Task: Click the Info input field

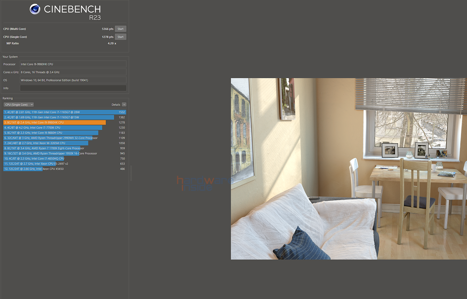Action: [x=73, y=88]
